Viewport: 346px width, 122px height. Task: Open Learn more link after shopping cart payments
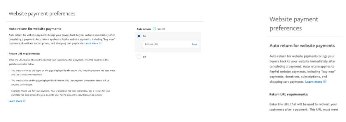coord(91,43)
